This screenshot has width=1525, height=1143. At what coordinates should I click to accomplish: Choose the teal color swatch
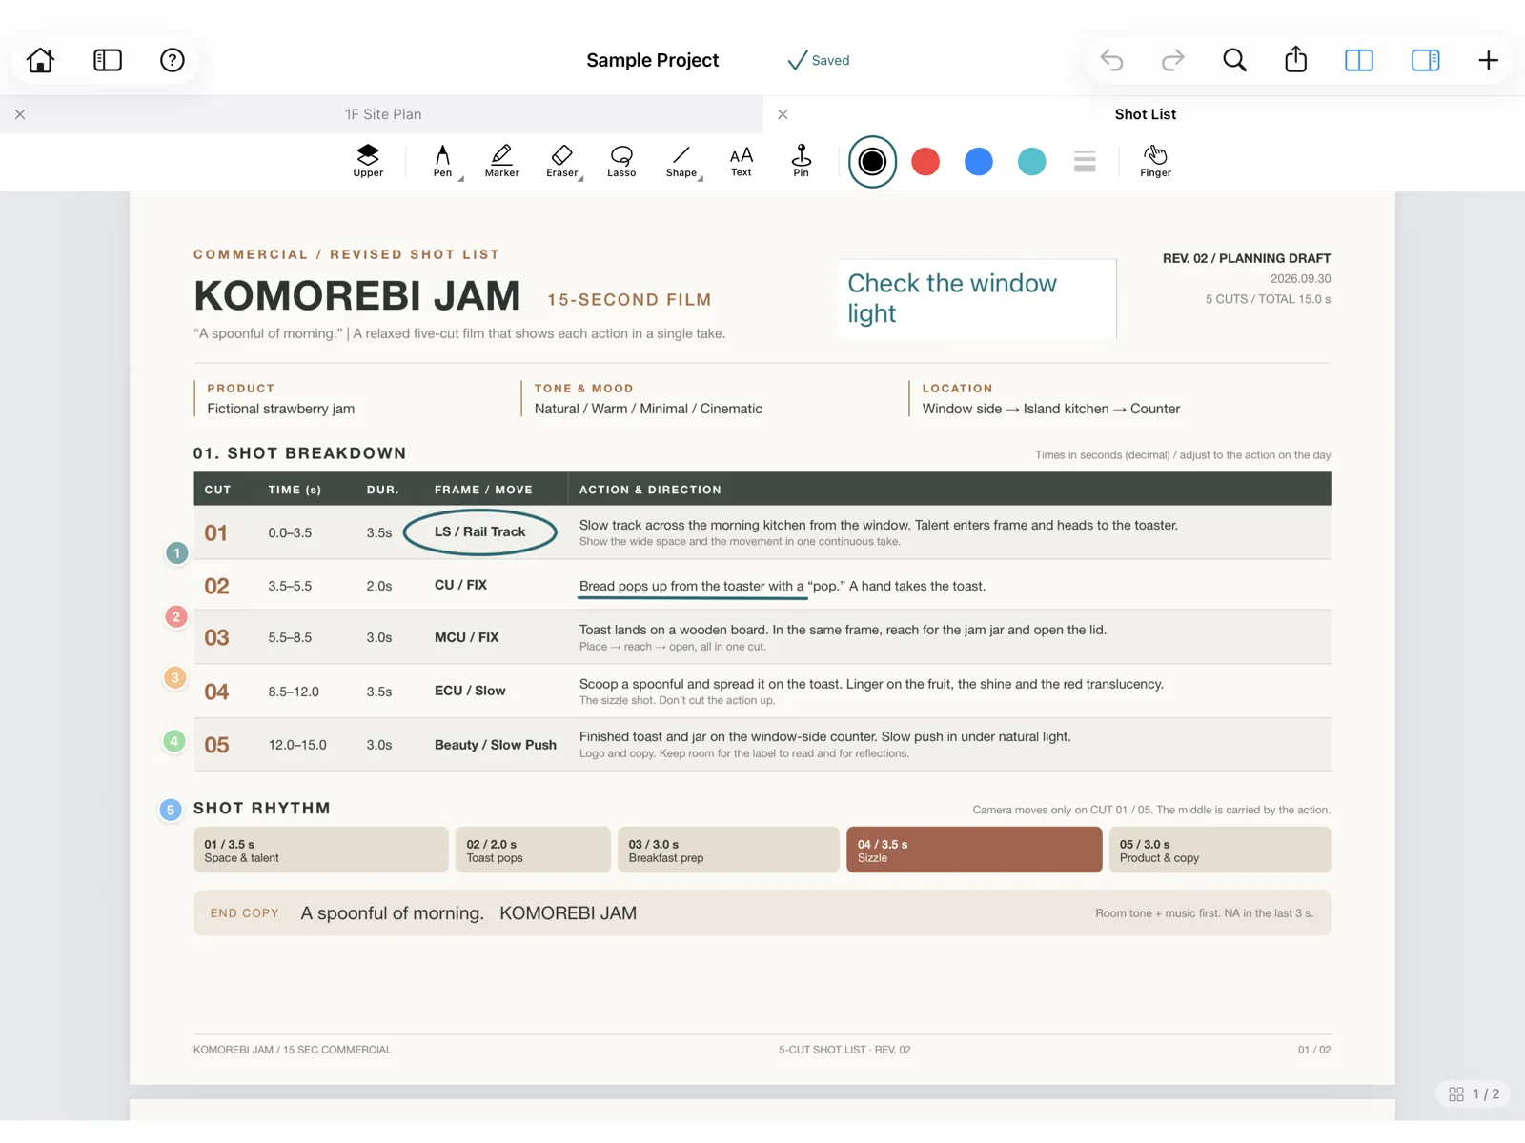[x=1031, y=162]
